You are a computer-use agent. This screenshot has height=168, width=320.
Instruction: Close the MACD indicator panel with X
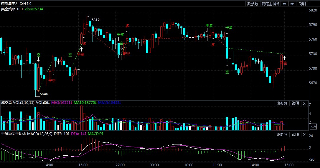pyautogui.click(x=304, y=134)
